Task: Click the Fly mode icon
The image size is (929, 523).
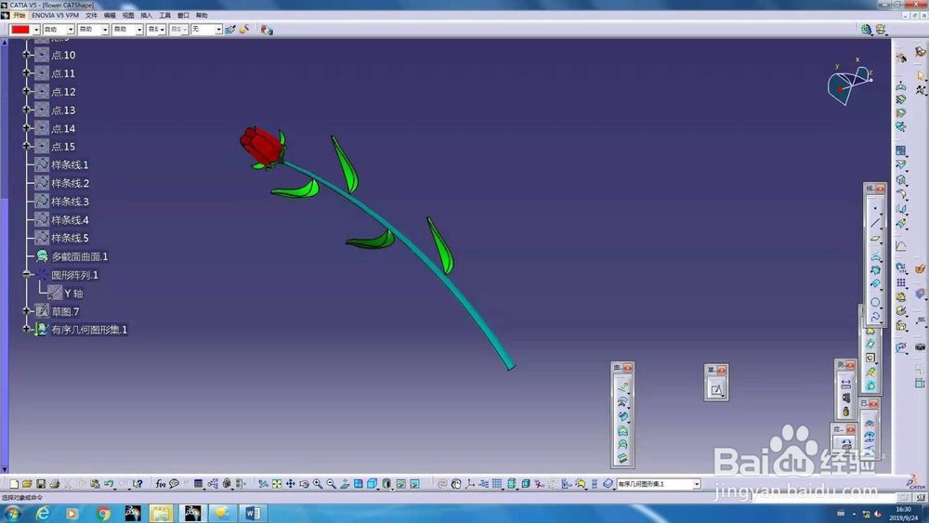Action: (263, 484)
